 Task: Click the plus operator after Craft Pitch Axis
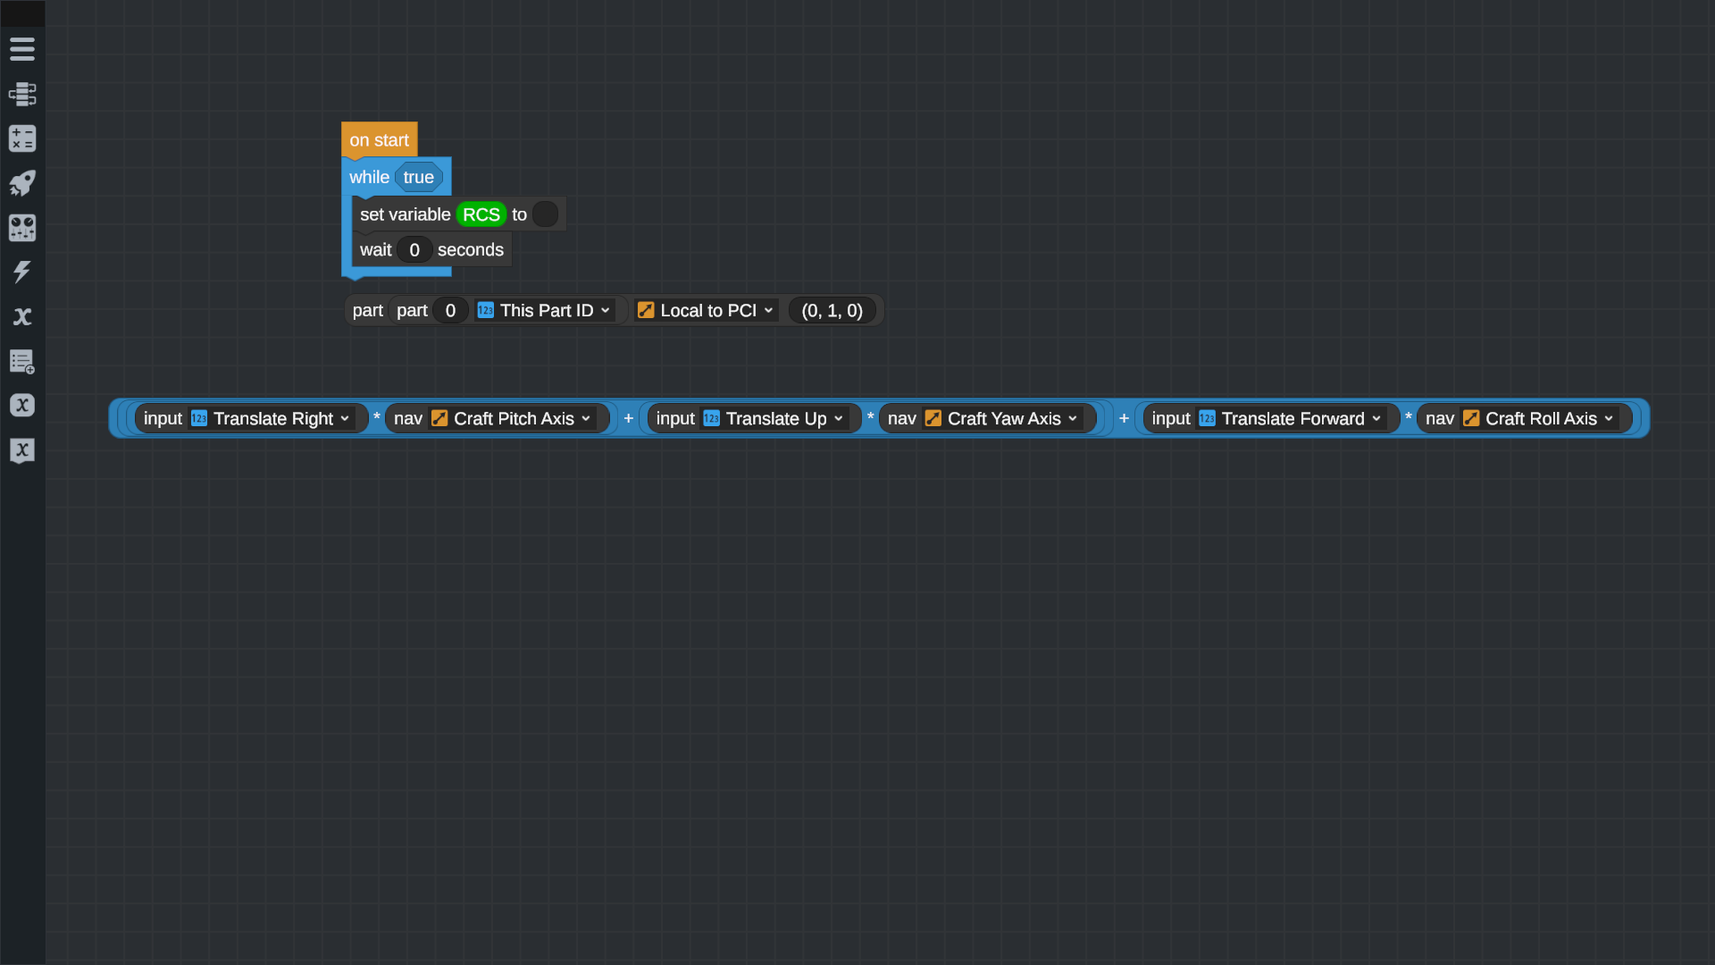pyautogui.click(x=628, y=418)
